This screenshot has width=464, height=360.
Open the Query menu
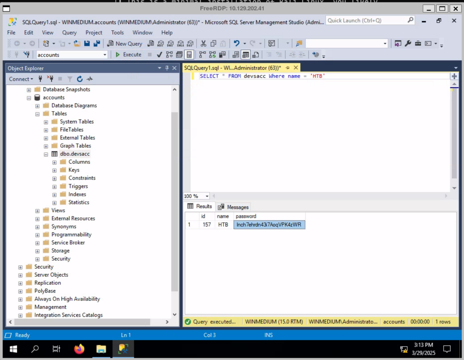[69, 33]
